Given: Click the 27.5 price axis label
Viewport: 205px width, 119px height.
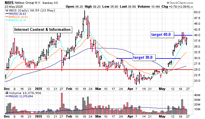Looking at the screenshot, I should (x=197, y=64).
